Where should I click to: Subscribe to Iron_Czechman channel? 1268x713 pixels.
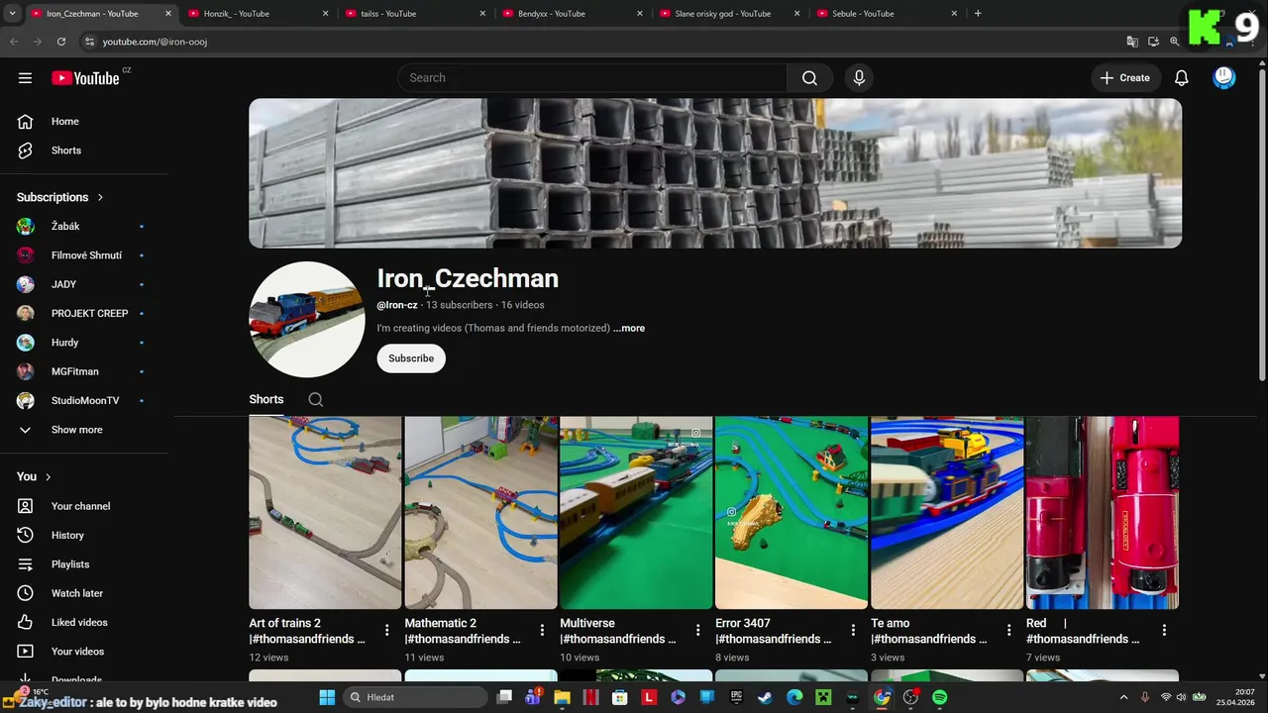pyautogui.click(x=411, y=358)
